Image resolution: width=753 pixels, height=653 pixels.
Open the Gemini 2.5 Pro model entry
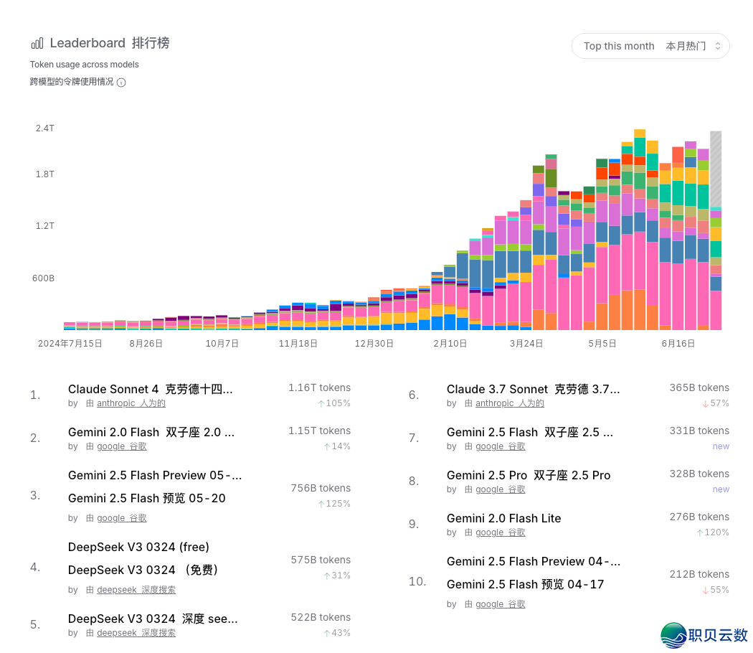(x=529, y=475)
